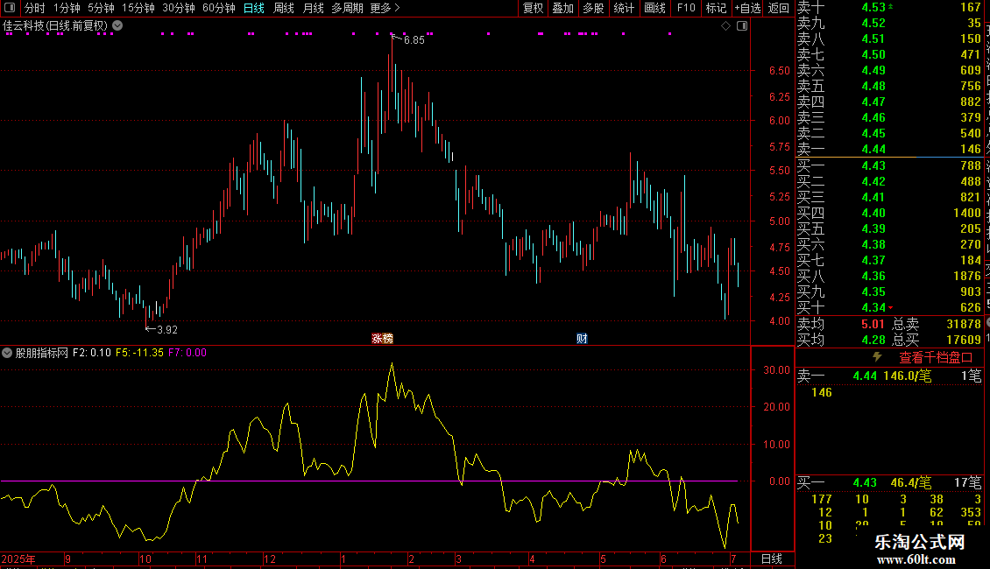Click the F5: -11.35 indicator value

pyautogui.click(x=139, y=353)
